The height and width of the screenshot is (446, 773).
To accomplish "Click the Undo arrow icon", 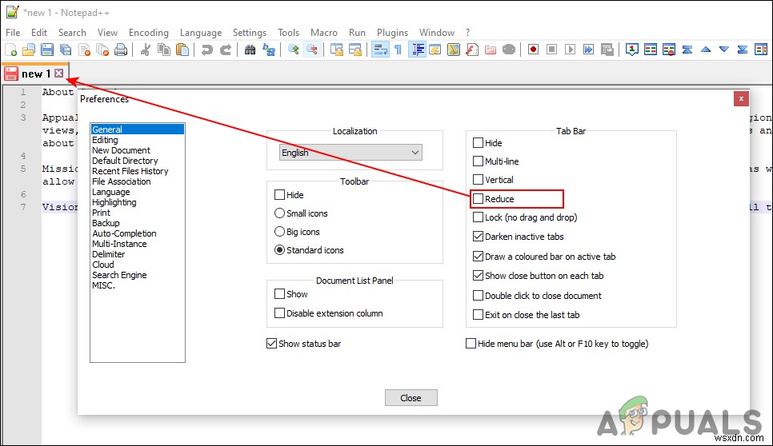I will click(207, 50).
